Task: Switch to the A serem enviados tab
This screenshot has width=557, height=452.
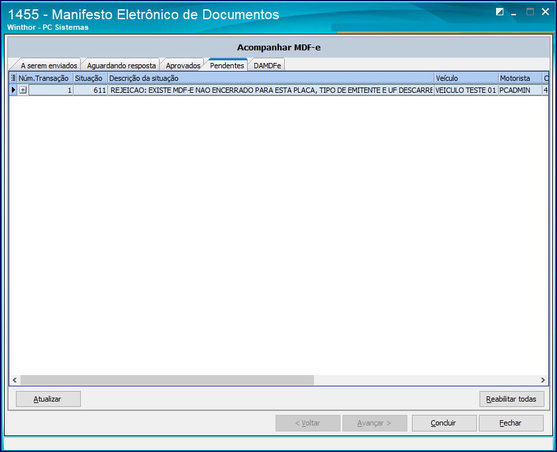Action: (x=48, y=66)
